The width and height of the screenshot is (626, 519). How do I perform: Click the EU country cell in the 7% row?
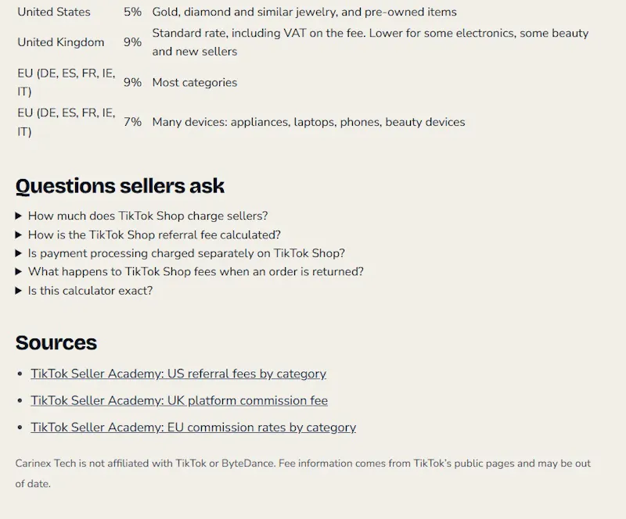click(67, 122)
